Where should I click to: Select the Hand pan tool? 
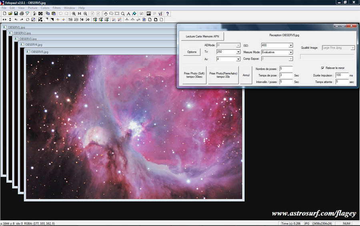pos(106,14)
